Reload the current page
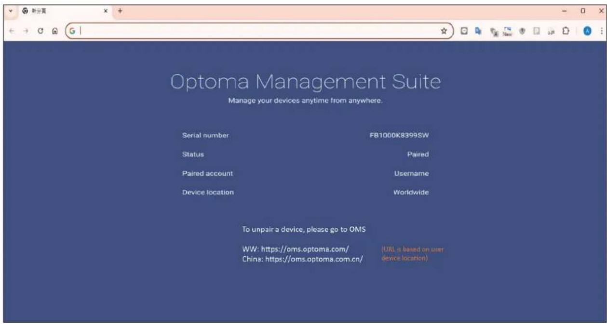 click(41, 30)
